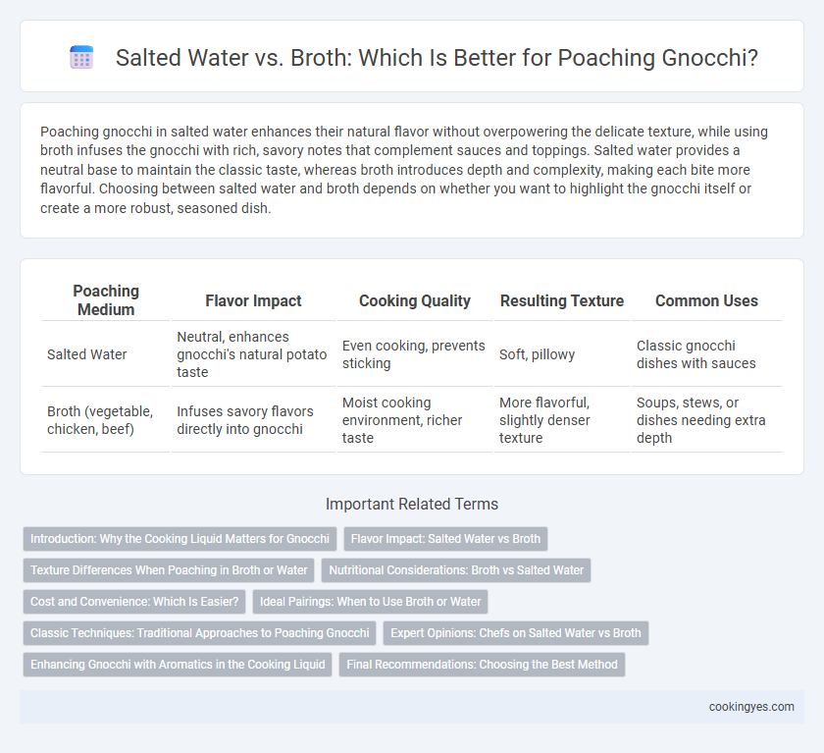Click the 'Flavor Impact' column header
The width and height of the screenshot is (824, 753).
(x=253, y=300)
